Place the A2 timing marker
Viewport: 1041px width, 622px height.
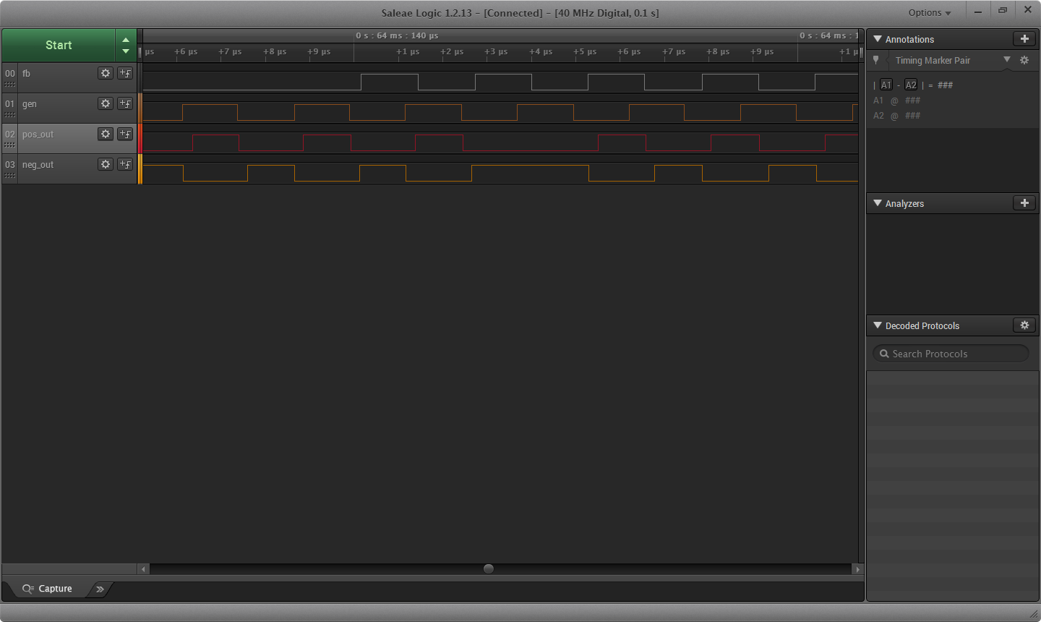tap(911, 85)
